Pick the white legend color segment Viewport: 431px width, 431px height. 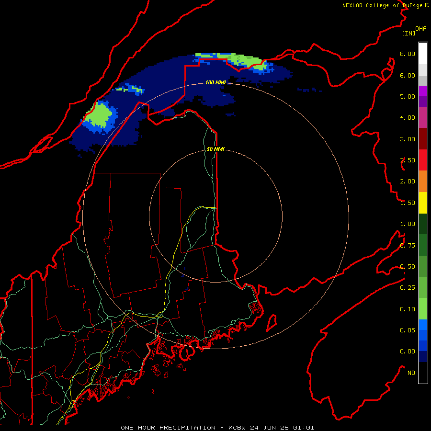[x=423, y=54]
